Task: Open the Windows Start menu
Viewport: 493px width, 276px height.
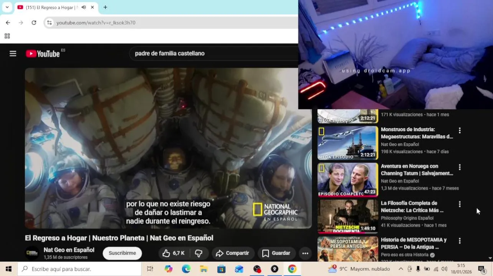Action: click(x=8, y=269)
